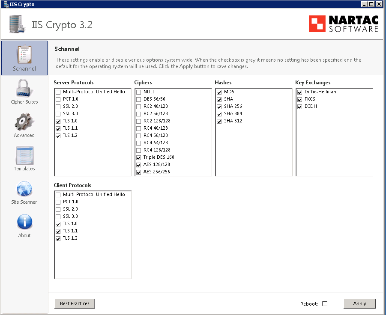Uncheck the AES 256/256 cipher
Image resolution: width=386 pixels, height=315 pixels.
click(139, 172)
